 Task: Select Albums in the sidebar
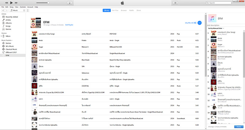tap(9, 23)
